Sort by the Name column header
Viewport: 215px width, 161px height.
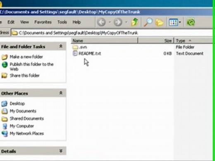coord(104,40)
